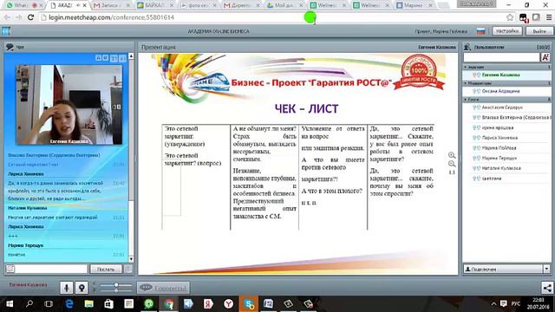Open the Windows Start menu

pos(10,304)
